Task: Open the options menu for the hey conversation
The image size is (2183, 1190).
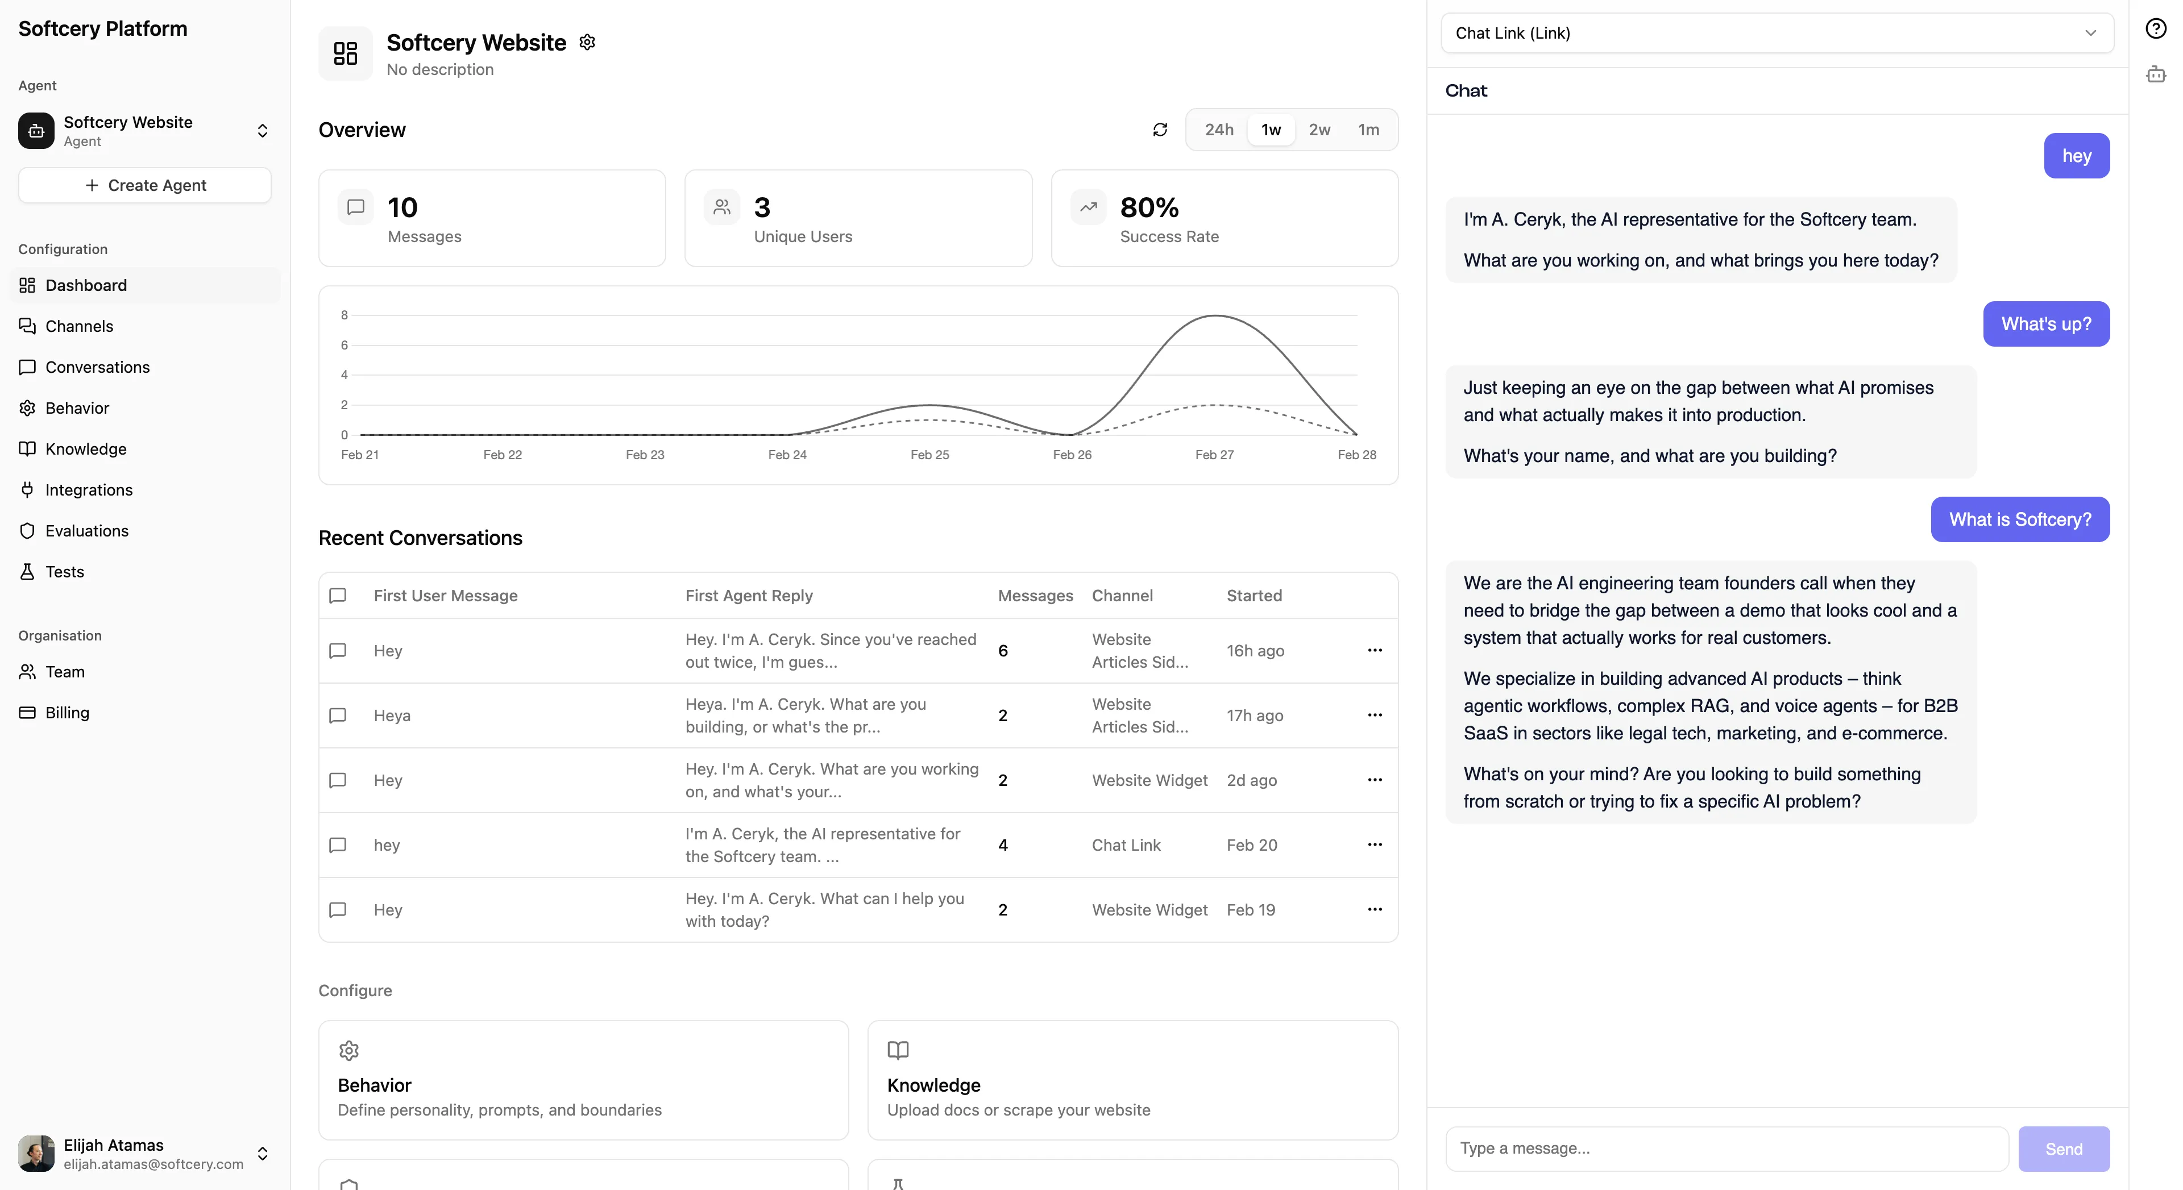Action: click(x=1375, y=844)
